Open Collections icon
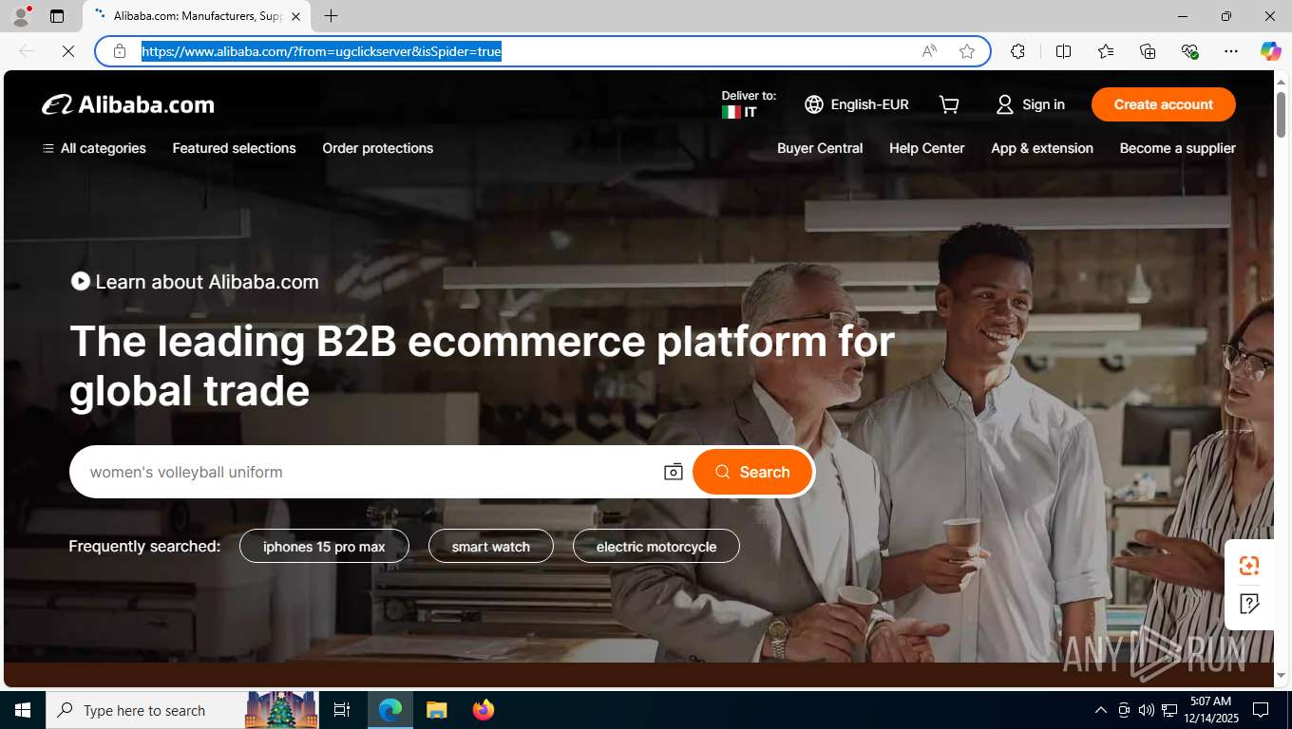The width and height of the screenshot is (1292, 729). (x=1148, y=51)
